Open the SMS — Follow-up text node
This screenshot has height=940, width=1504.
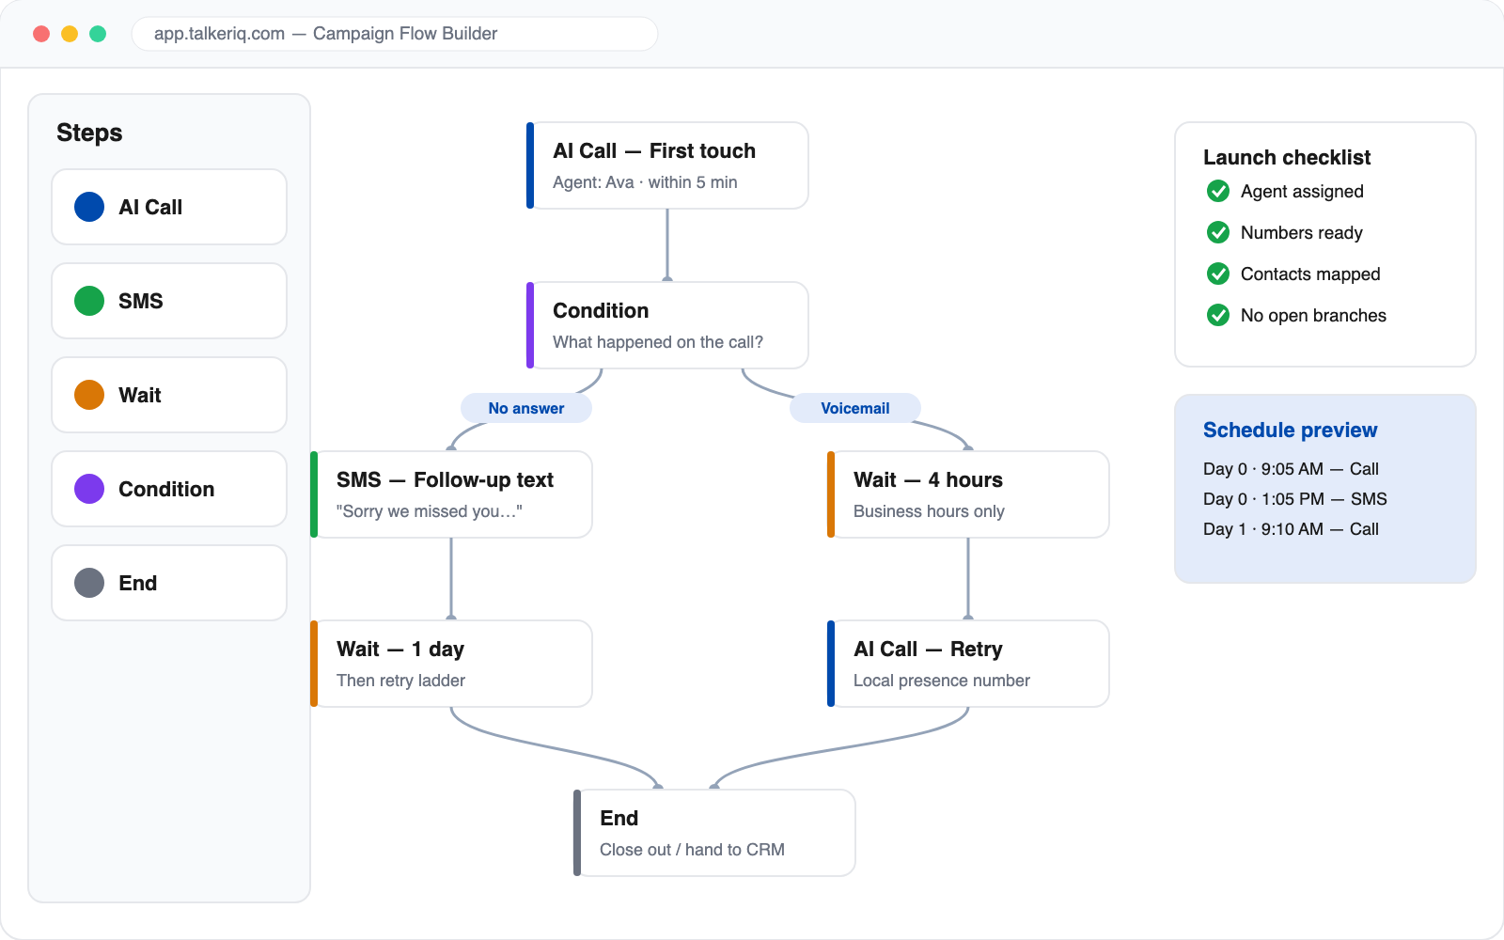tap(451, 494)
